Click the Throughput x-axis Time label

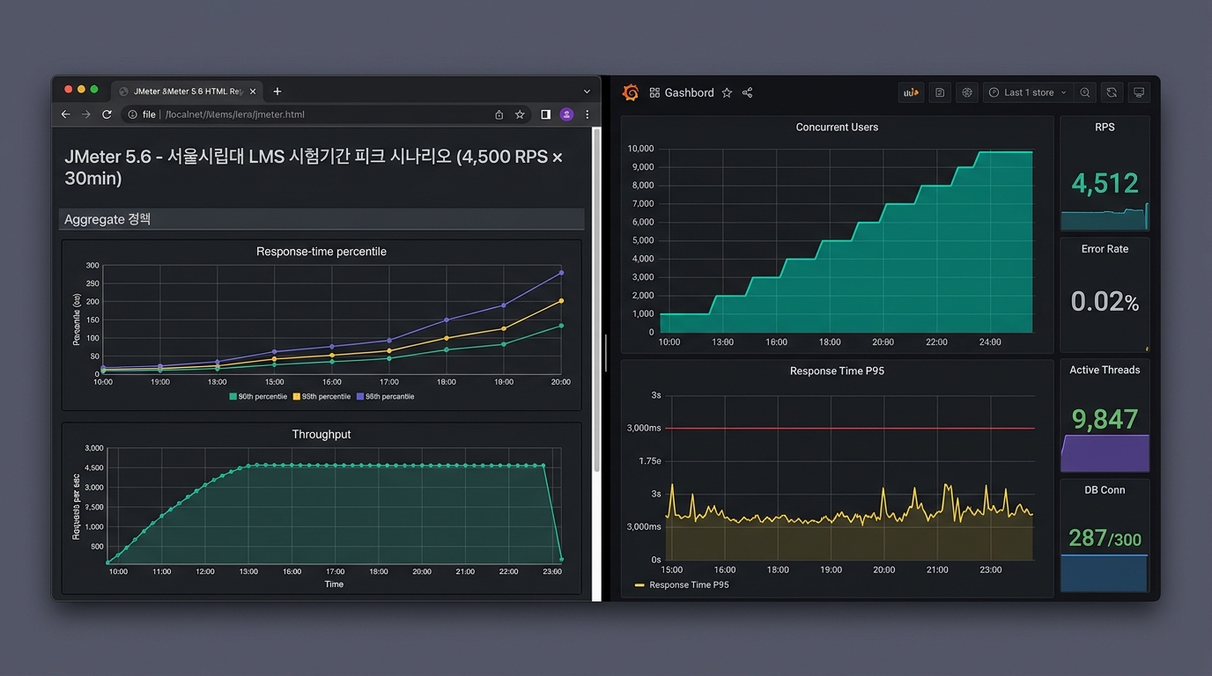tap(334, 584)
